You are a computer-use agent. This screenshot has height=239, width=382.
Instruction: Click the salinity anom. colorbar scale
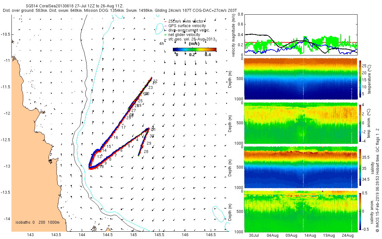click(360, 211)
